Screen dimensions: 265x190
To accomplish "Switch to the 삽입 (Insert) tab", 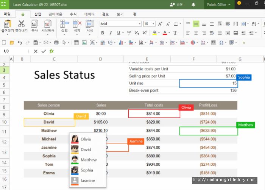I will tap(38, 14).
